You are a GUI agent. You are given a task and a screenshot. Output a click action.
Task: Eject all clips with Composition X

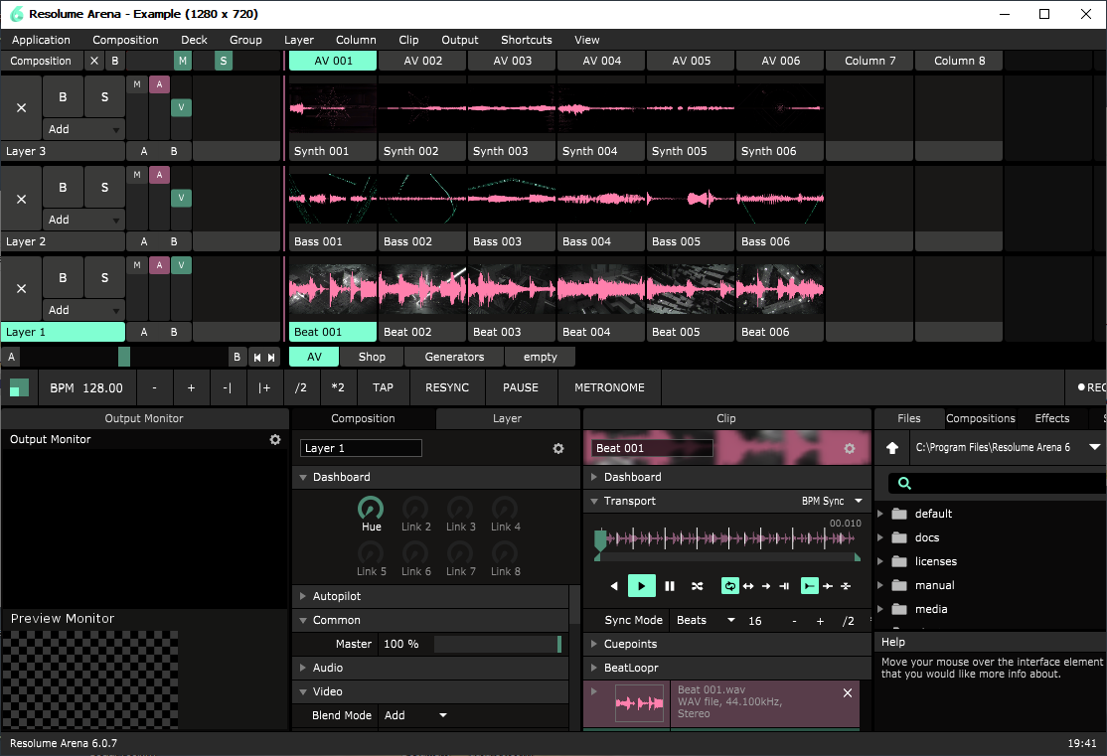93,61
